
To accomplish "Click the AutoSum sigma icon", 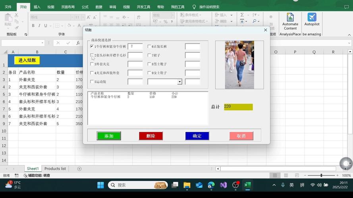I will coord(242,15).
